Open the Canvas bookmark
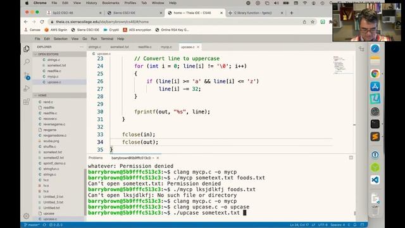 [x=32, y=30]
